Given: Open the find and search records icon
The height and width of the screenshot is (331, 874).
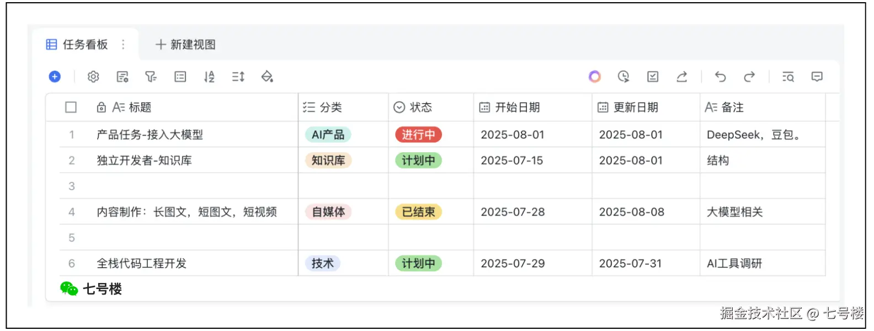Looking at the screenshot, I should [x=788, y=77].
